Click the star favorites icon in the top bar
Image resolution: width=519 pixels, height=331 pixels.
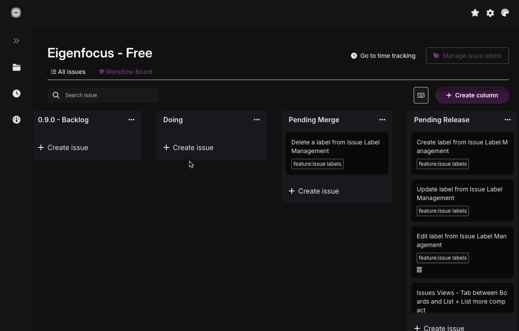pos(475,13)
